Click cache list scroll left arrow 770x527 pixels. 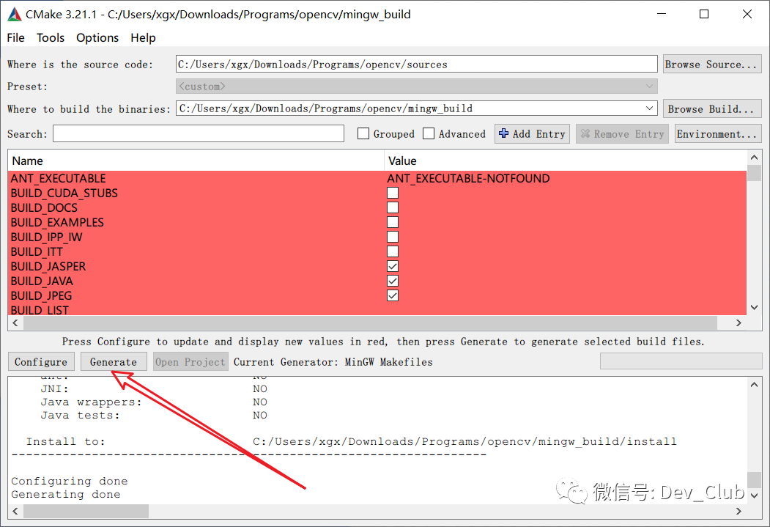point(15,323)
